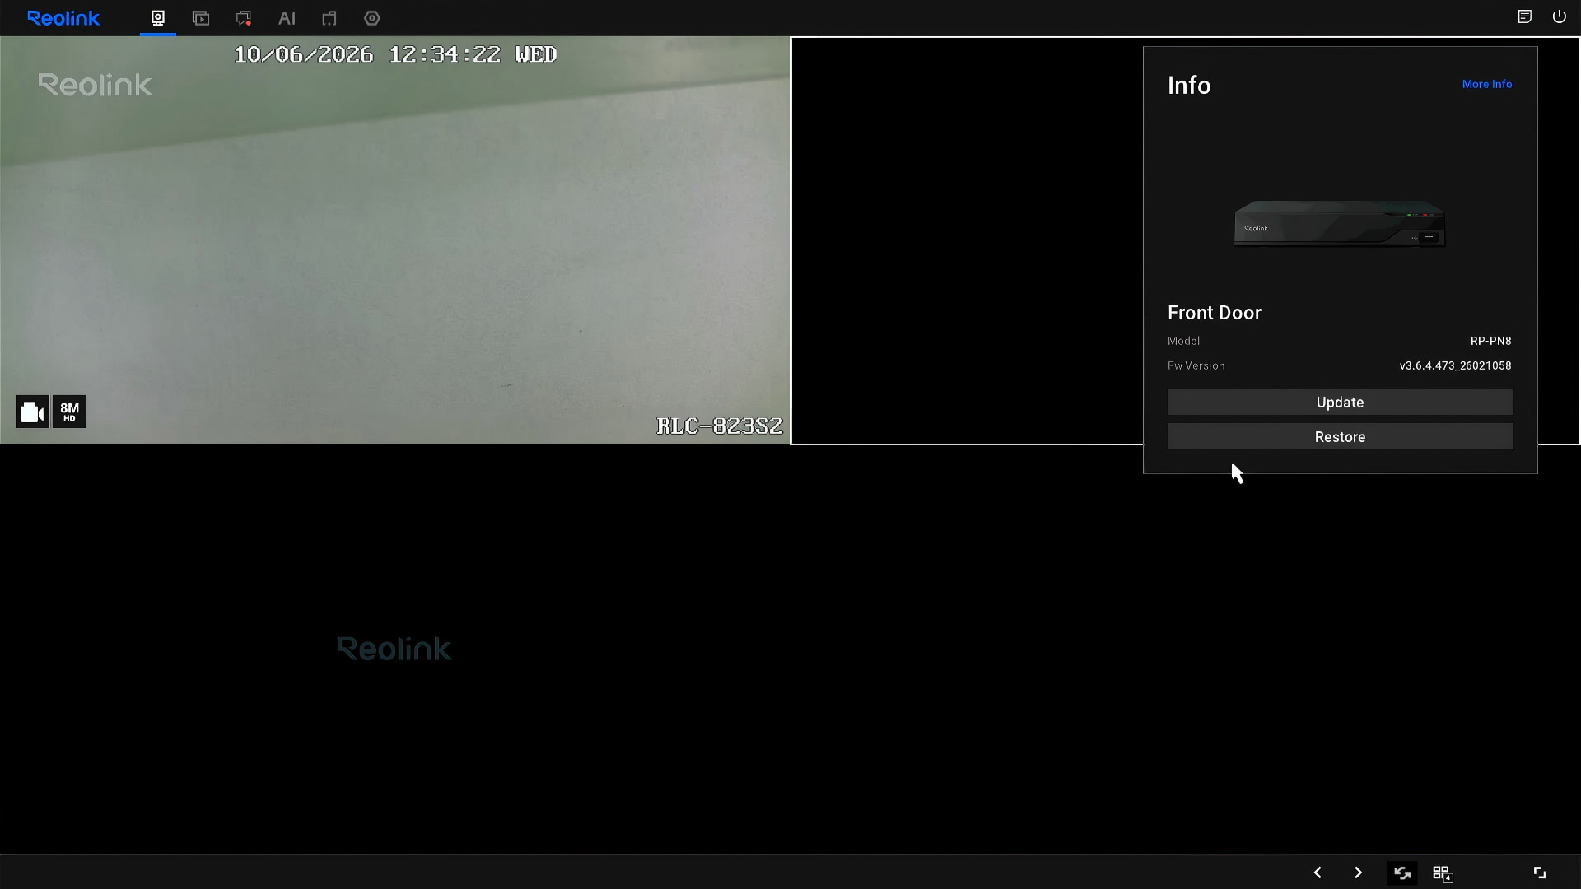Go to next camera page
The height and width of the screenshot is (889, 1581).
click(x=1358, y=873)
